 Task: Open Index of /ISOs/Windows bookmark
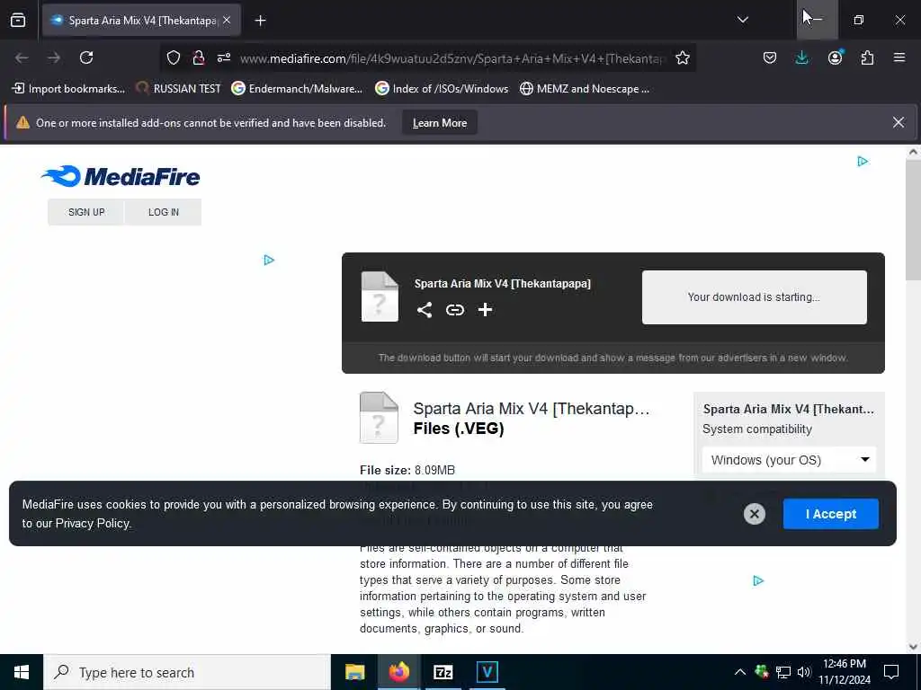coord(442,89)
